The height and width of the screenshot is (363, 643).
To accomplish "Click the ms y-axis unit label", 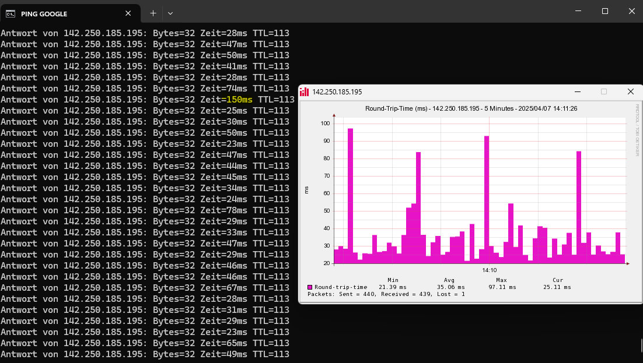I will point(306,190).
